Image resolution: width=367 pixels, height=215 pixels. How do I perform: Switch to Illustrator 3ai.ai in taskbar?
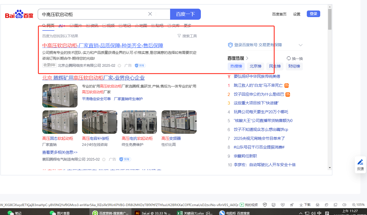click(x=153, y=213)
